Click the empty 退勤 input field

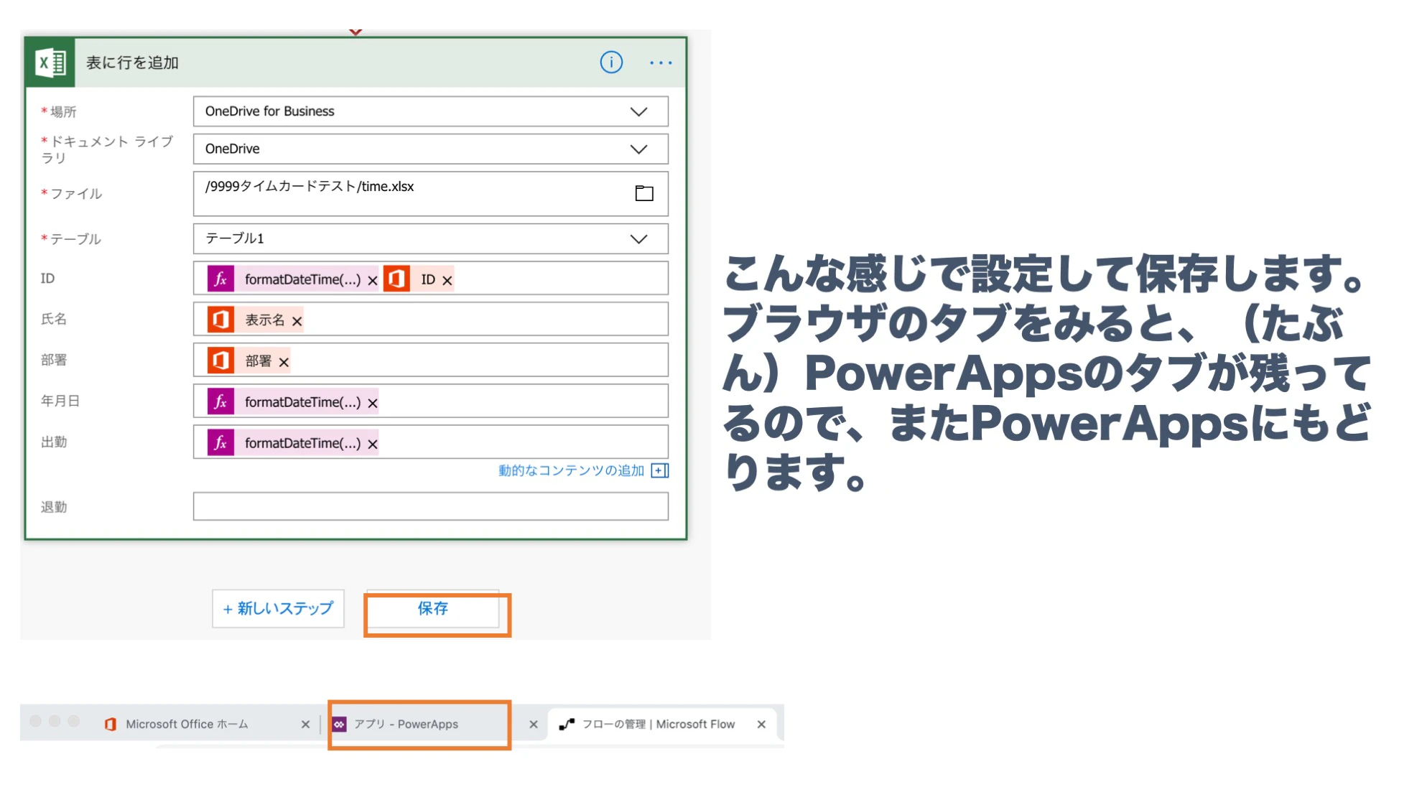click(x=430, y=506)
